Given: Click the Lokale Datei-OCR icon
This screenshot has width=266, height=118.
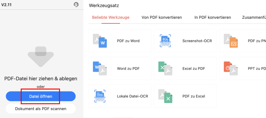Looking at the screenshot, I should pyautogui.click(x=100, y=96).
